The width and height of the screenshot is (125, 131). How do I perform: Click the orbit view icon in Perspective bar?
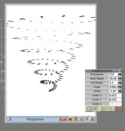[x=87, y=119]
